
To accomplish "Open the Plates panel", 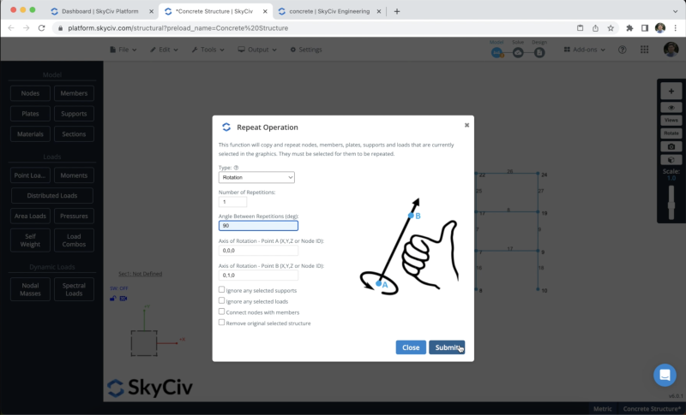I will click(30, 114).
